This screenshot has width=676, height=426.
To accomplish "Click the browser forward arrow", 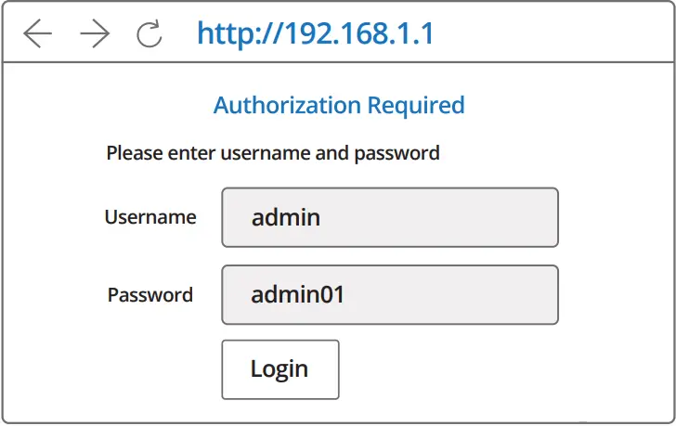I will (x=95, y=34).
